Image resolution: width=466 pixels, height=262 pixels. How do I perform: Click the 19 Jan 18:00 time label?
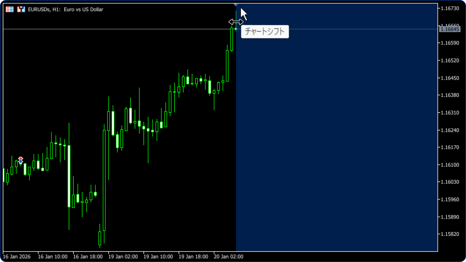(193, 257)
